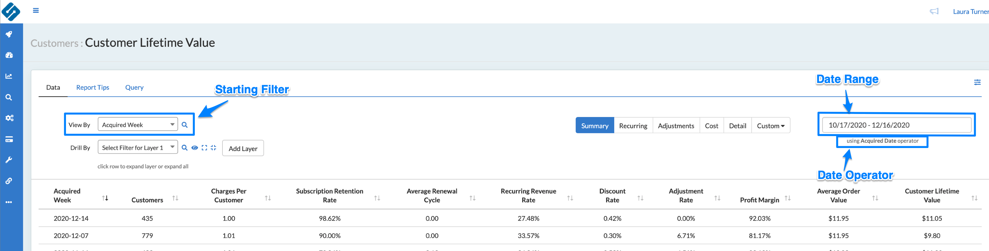Open the dashboard gauge sidebar icon
The height and width of the screenshot is (251, 989).
9,55
